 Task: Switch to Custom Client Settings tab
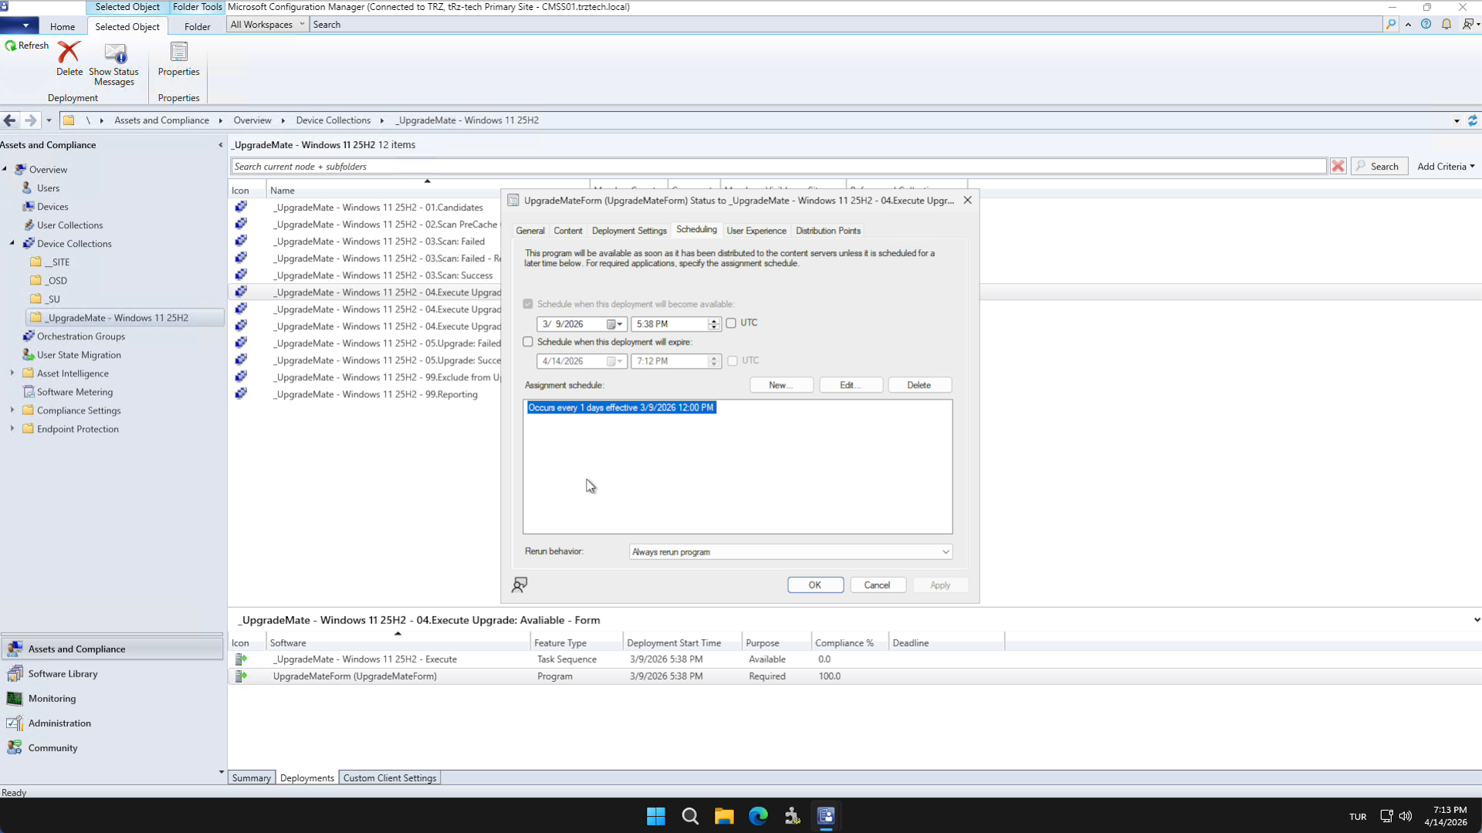click(x=390, y=778)
